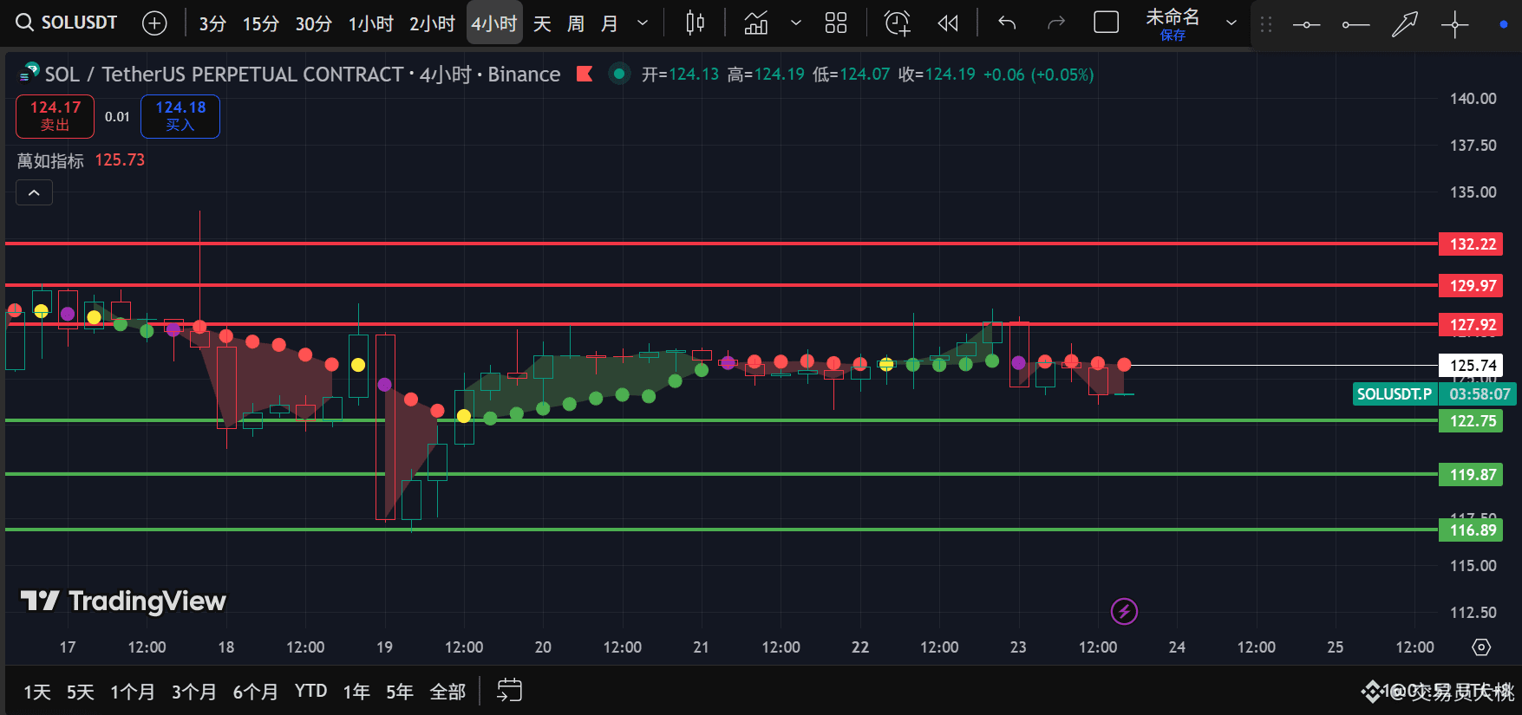
Task: Switch to the daily 天 interval
Action: 542,23
